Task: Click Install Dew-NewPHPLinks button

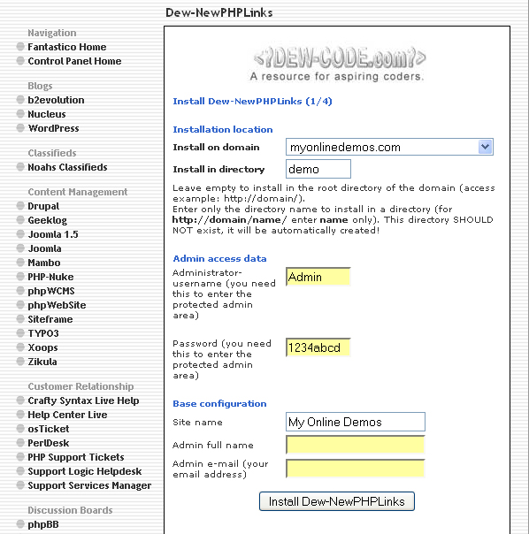Action: (337, 501)
